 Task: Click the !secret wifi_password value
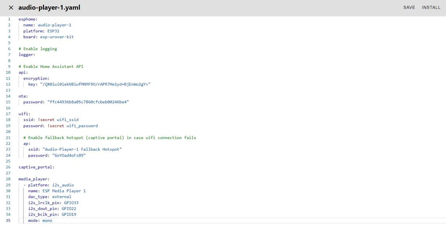73,126
